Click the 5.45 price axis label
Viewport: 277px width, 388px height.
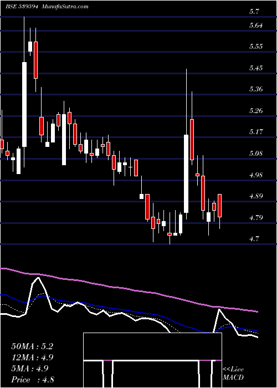click(x=256, y=68)
